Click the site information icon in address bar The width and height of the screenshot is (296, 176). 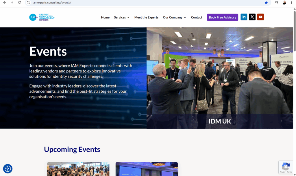(x=28, y=3)
